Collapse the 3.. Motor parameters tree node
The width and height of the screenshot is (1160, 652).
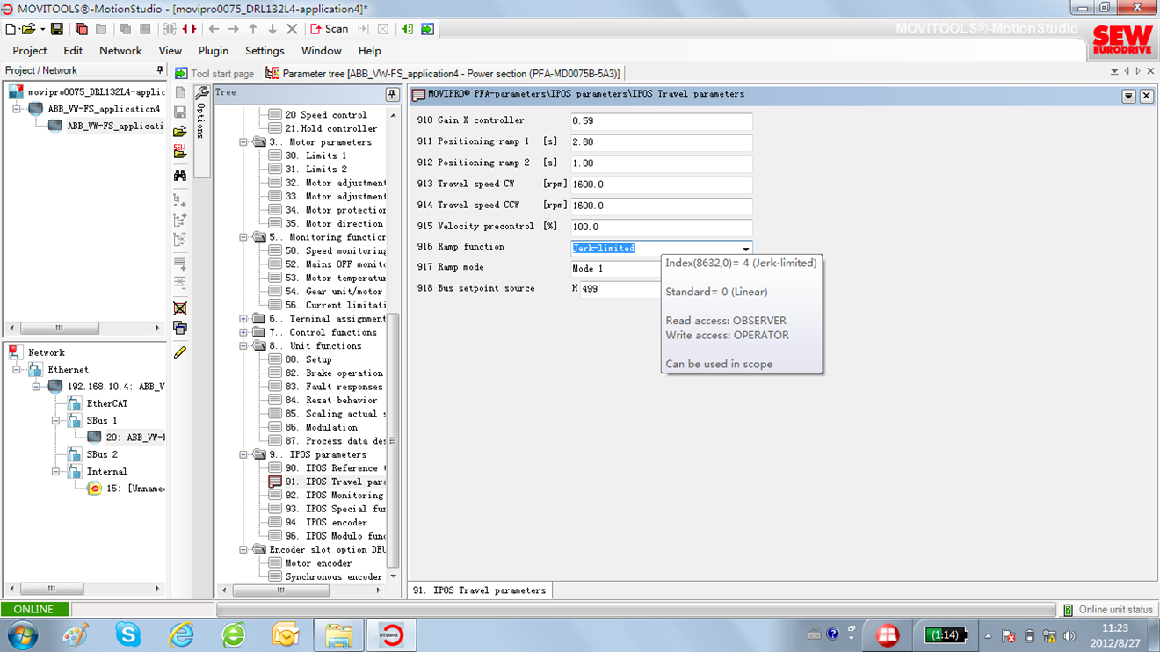tap(244, 142)
